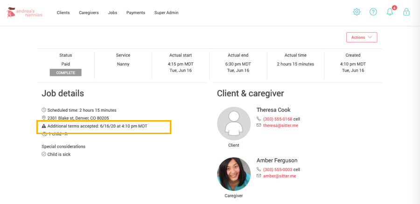The image size is (420, 204).
Task: Email theresa@sitter.me
Action: 280,125
